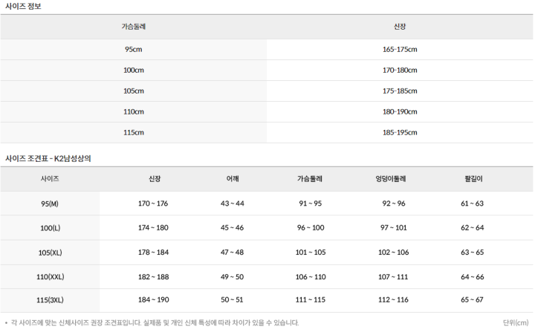Select the 95cm chest size cell
The image size is (535, 332).
click(134, 50)
